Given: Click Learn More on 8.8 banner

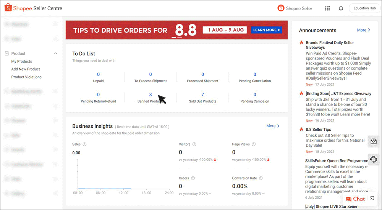Looking at the screenshot, I should [x=267, y=30].
